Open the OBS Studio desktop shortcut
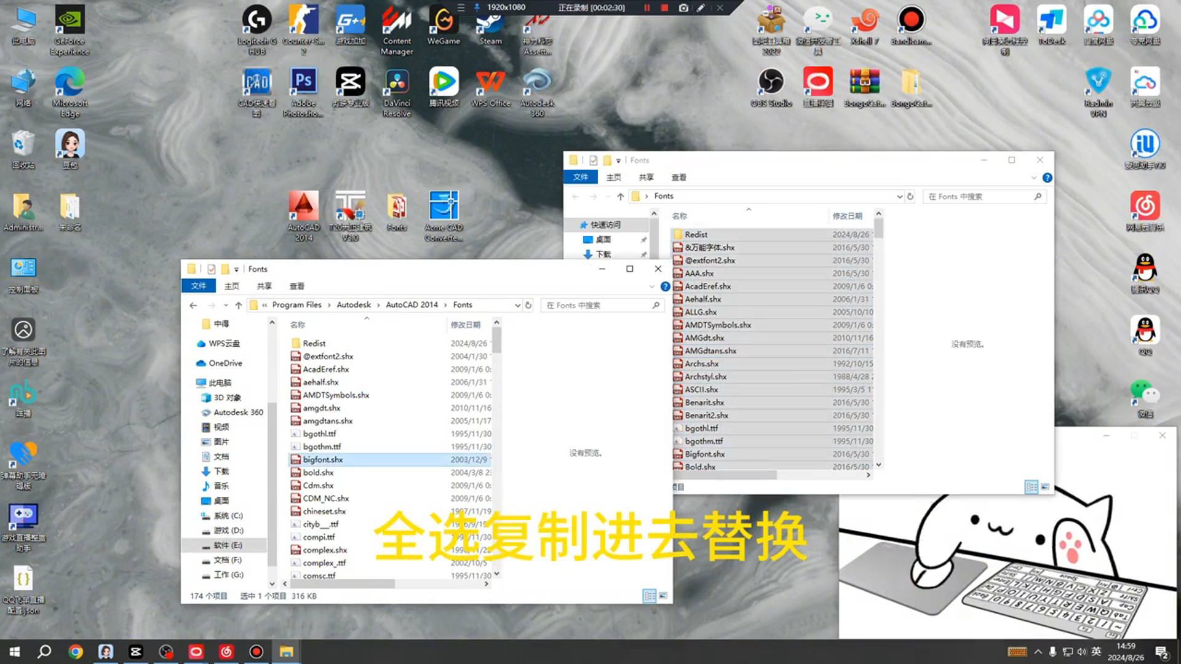This screenshot has height=664, width=1181. (x=771, y=82)
